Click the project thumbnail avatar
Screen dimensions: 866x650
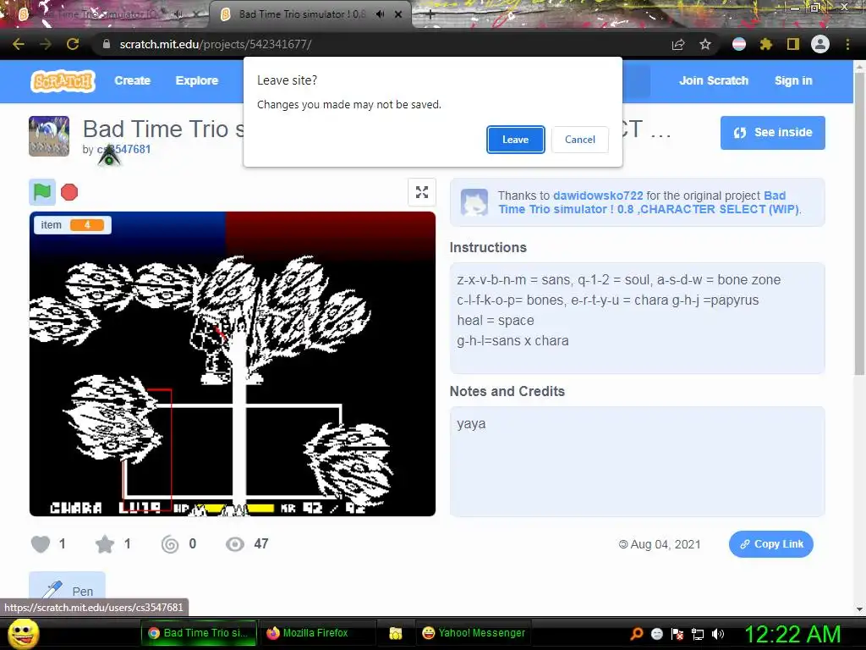pyautogui.click(x=49, y=136)
